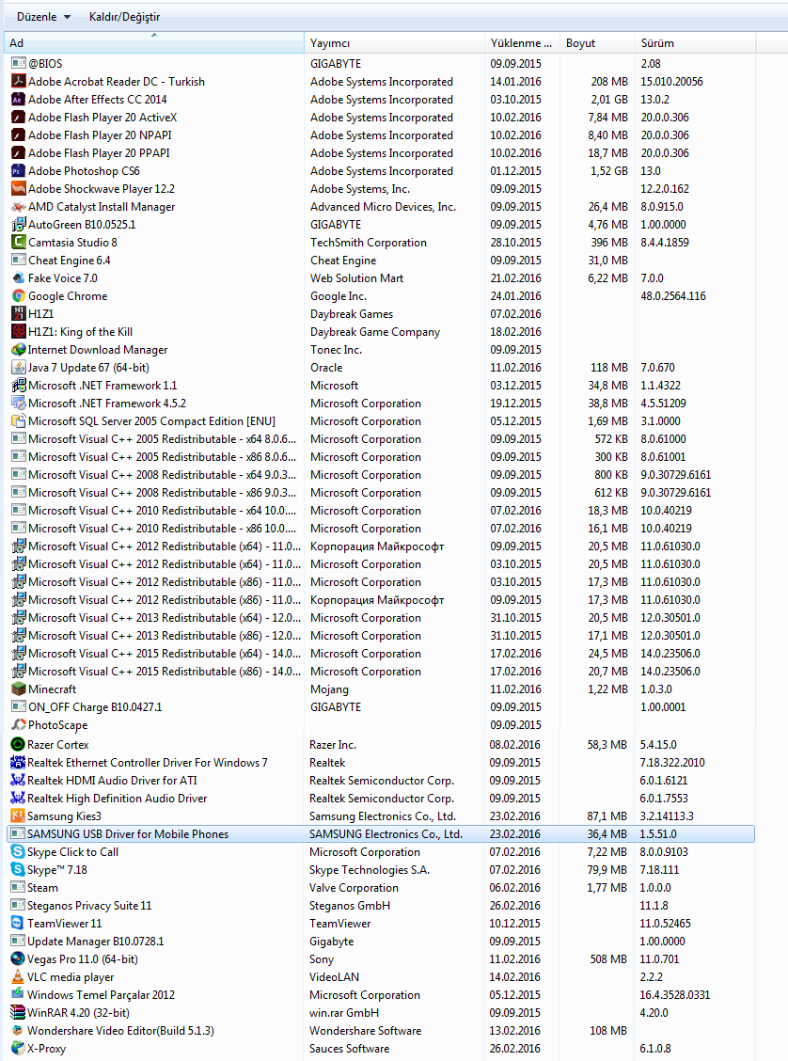This screenshot has width=788, height=1061.
Task: Click the Razer Cortex icon
Action: pos(18,744)
